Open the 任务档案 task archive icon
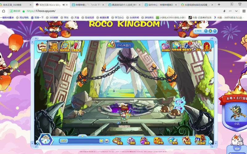The image size is (247, 154). tap(176, 47)
